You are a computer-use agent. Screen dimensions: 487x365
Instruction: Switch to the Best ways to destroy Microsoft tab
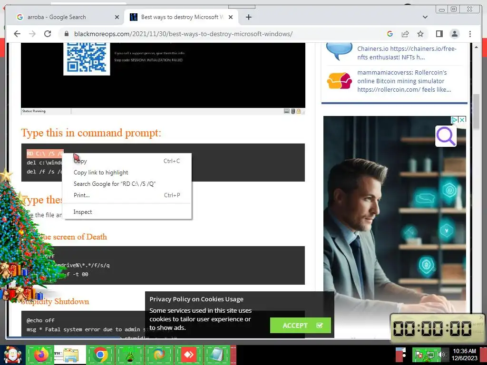(182, 17)
